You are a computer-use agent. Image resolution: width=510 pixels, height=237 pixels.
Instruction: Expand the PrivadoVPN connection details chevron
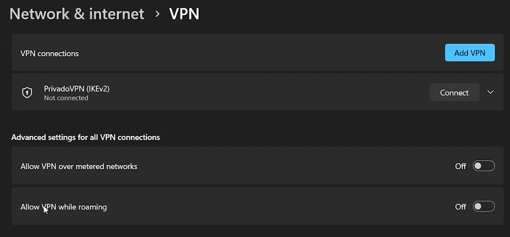490,92
